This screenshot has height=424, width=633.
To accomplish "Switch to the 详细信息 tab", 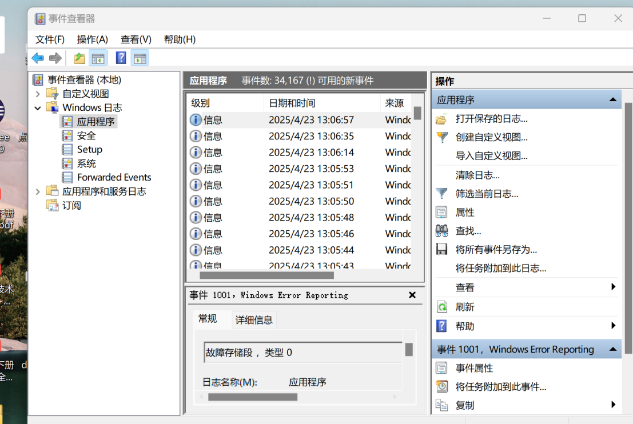I will [254, 321].
